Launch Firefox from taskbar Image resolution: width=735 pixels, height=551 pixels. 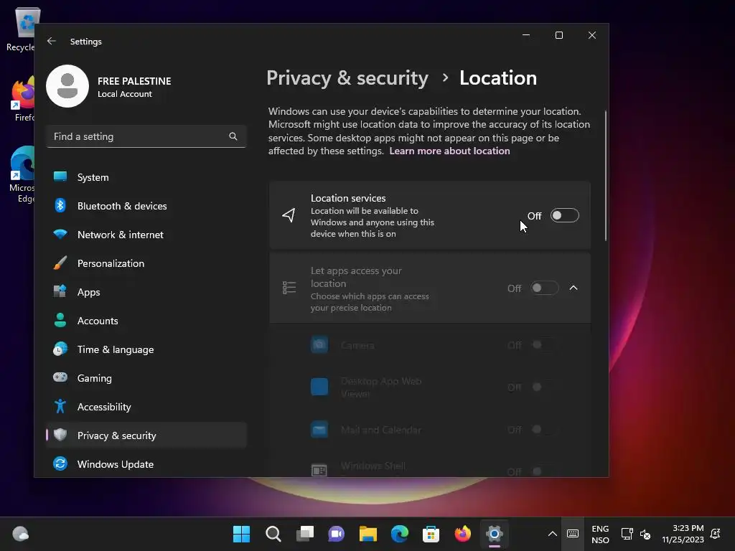tap(463, 534)
